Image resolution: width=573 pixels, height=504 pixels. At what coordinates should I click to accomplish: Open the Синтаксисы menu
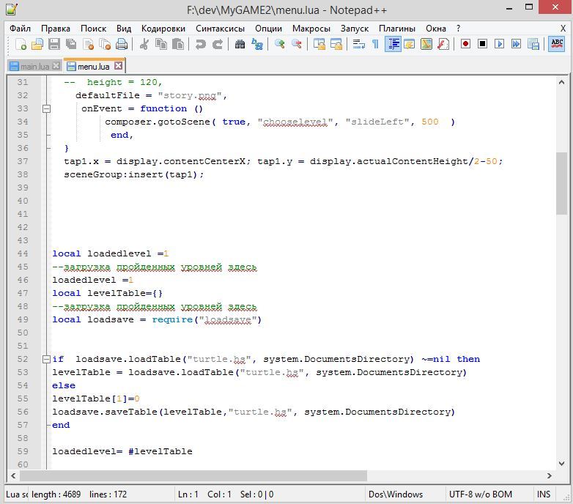point(220,29)
